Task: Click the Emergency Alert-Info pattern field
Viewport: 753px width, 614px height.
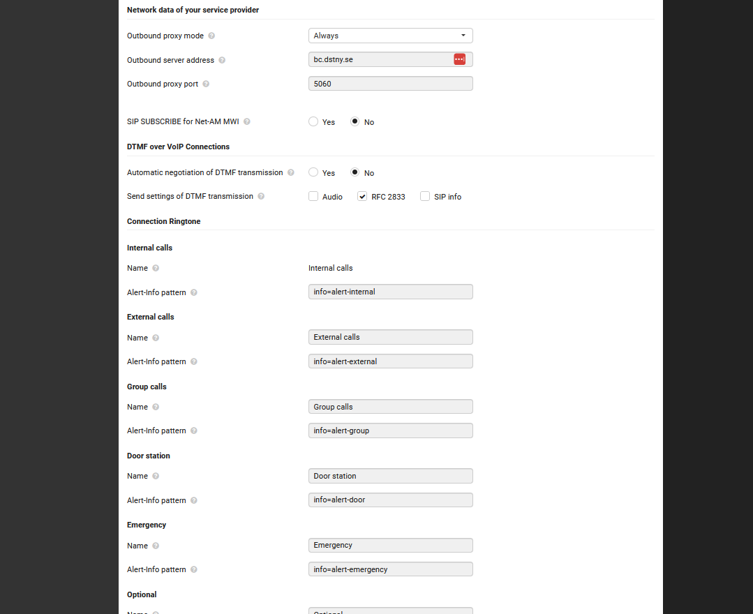Action: click(x=390, y=569)
